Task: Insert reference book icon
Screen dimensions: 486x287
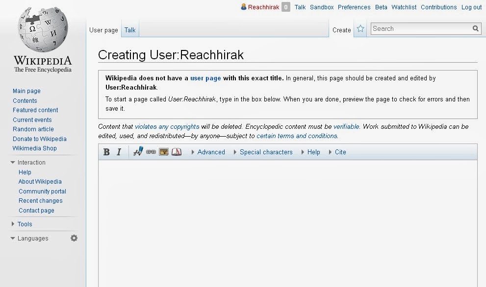Action: click(x=177, y=152)
